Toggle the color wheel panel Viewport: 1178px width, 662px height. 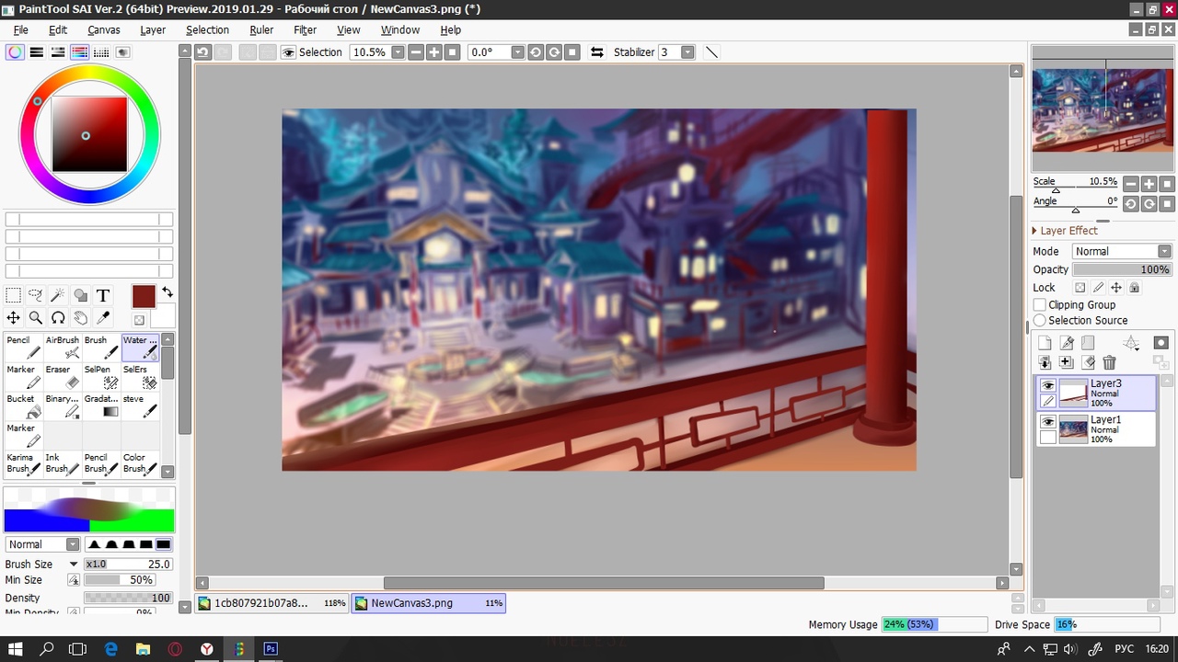(x=16, y=52)
